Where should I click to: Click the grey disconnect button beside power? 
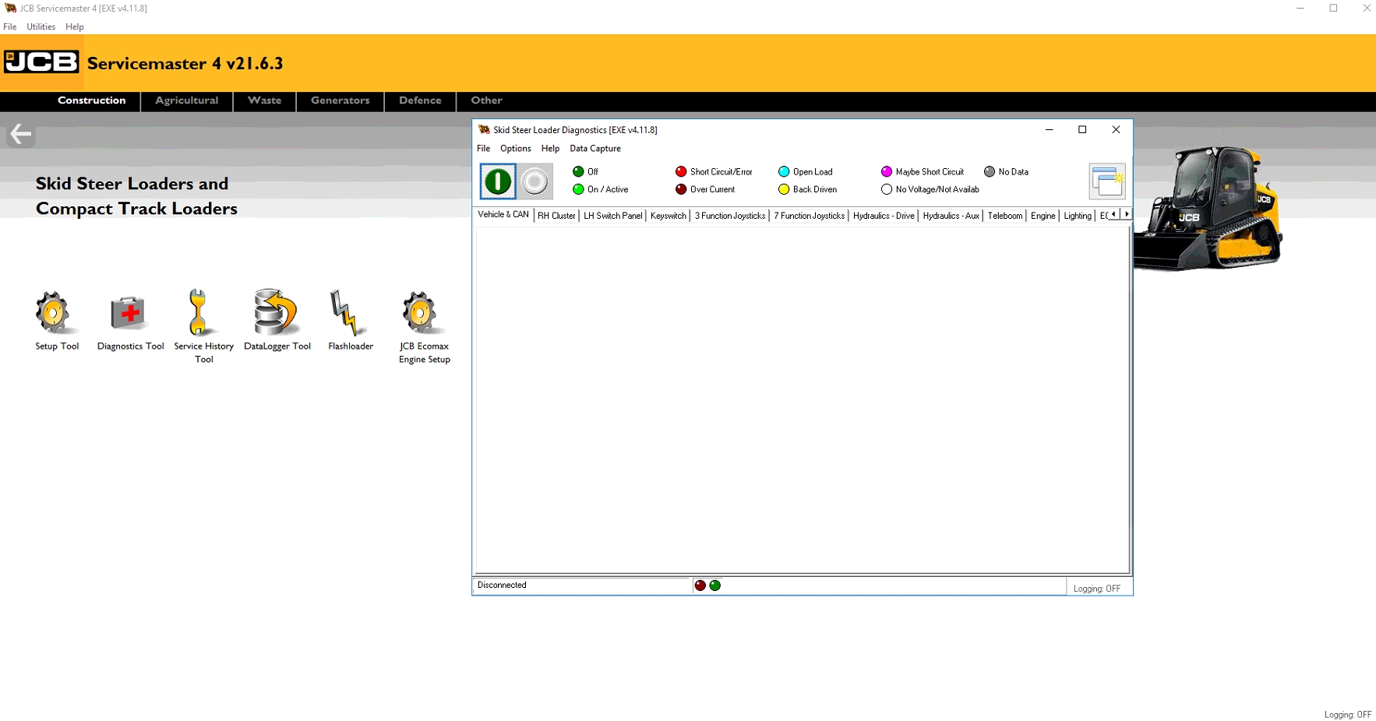pyautogui.click(x=535, y=181)
